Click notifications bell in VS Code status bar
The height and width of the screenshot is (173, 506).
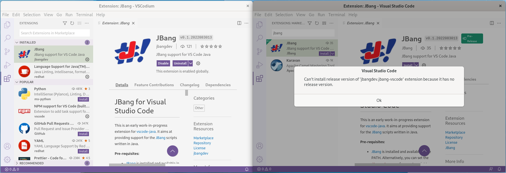click(499, 169)
